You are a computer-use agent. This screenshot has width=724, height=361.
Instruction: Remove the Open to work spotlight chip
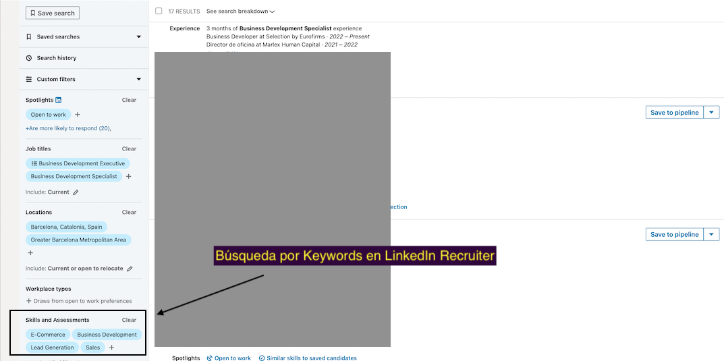pyautogui.click(x=49, y=115)
